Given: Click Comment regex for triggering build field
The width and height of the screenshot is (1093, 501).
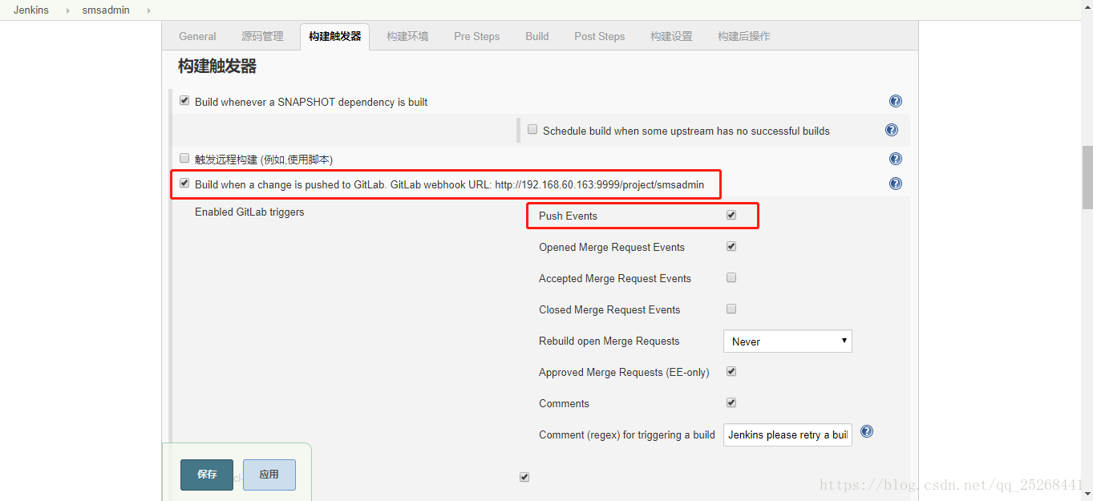Looking at the screenshot, I should click(x=787, y=434).
